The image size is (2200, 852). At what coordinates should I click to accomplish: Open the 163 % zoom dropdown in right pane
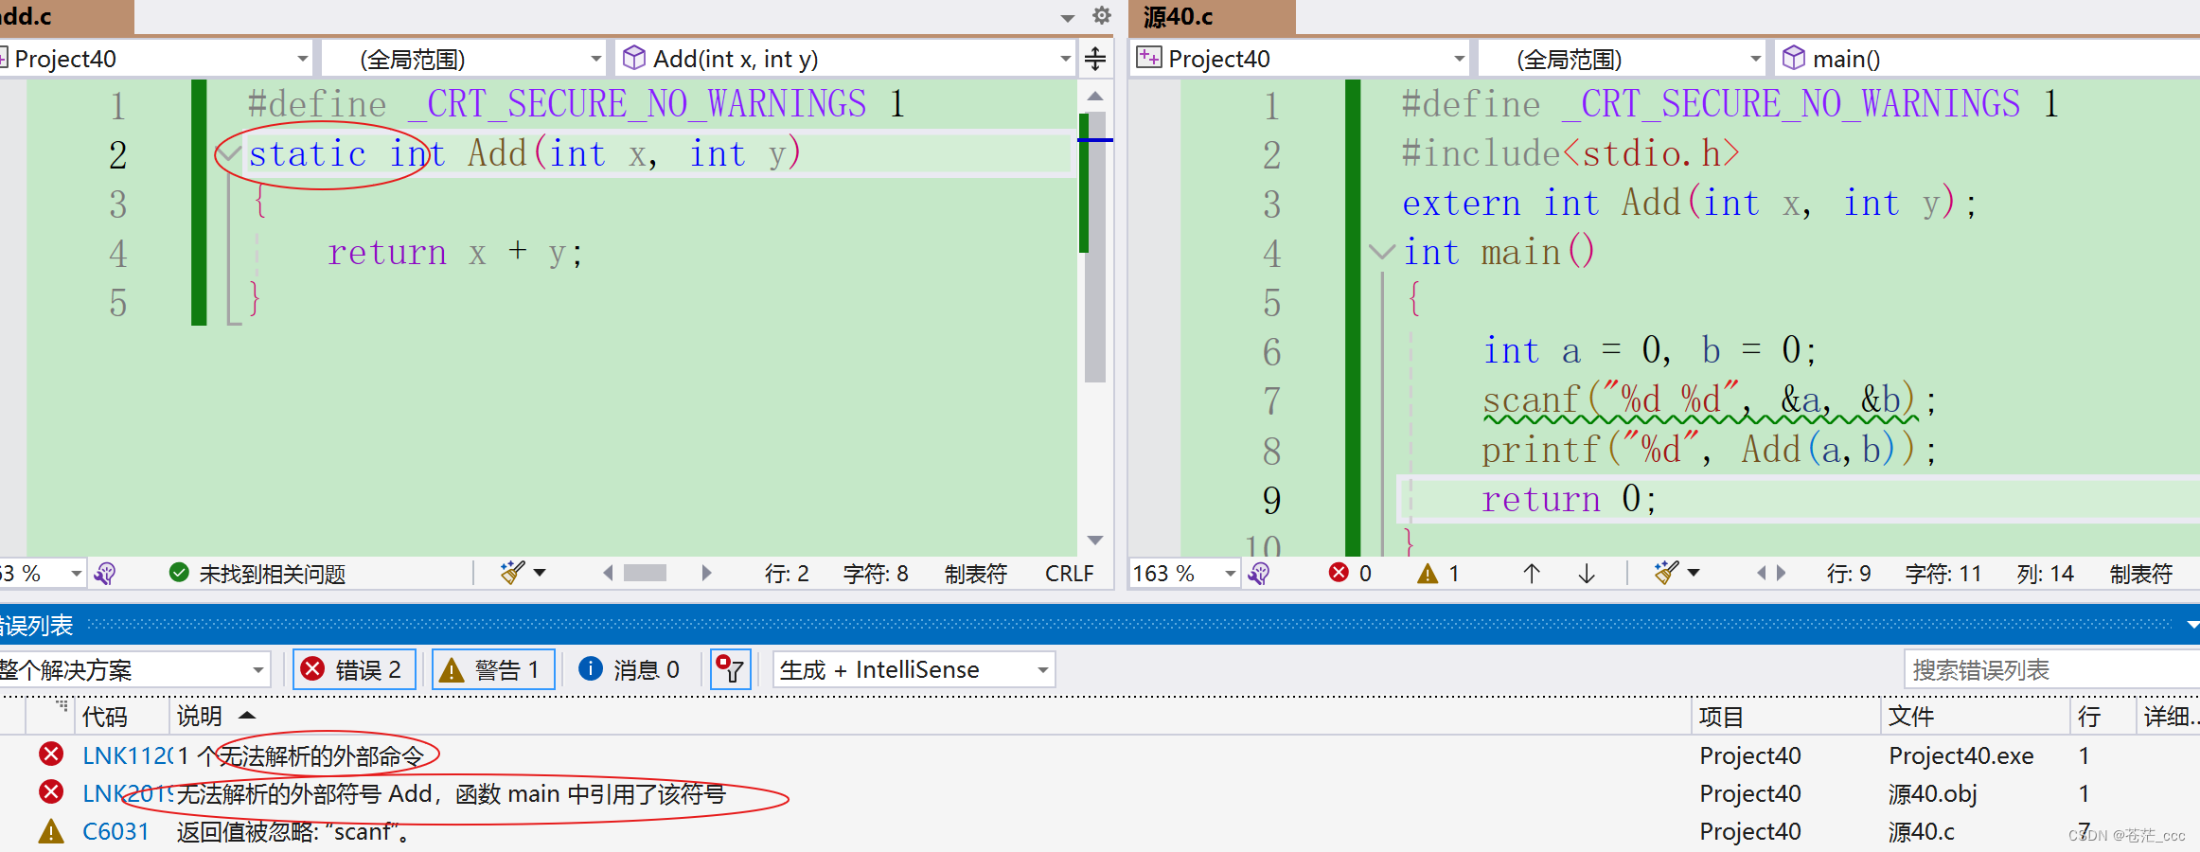pyautogui.click(x=1184, y=574)
